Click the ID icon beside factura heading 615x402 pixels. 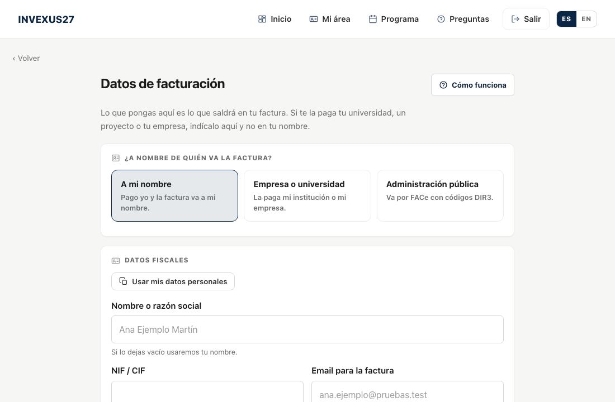(116, 158)
